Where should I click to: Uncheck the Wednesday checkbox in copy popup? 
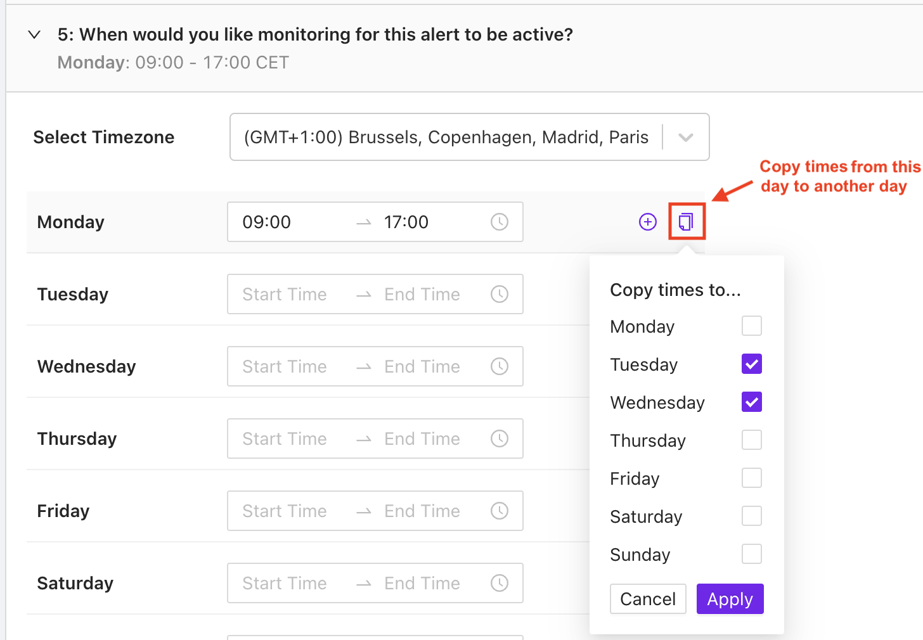[x=751, y=402]
